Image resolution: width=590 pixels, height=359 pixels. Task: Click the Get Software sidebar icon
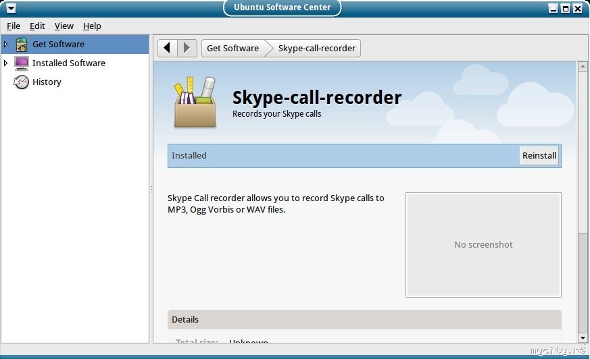click(x=22, y=45)
